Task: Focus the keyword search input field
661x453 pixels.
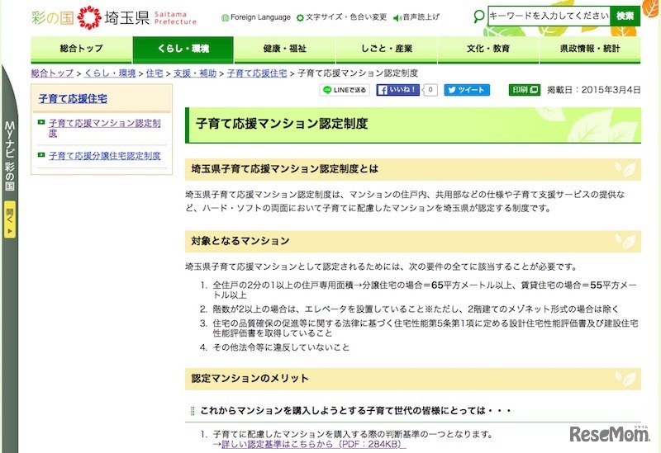Action: coord(549,16)
